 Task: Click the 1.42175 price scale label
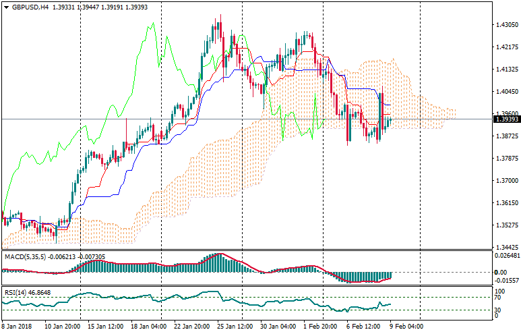click(x=505, y=47)
